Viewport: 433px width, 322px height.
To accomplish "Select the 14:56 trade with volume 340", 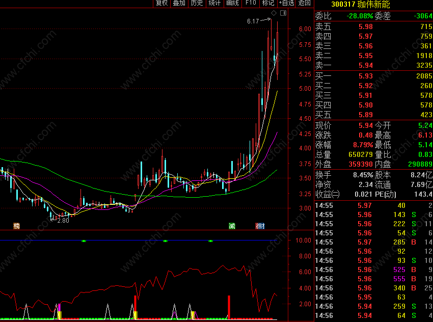I will [373, 288].
